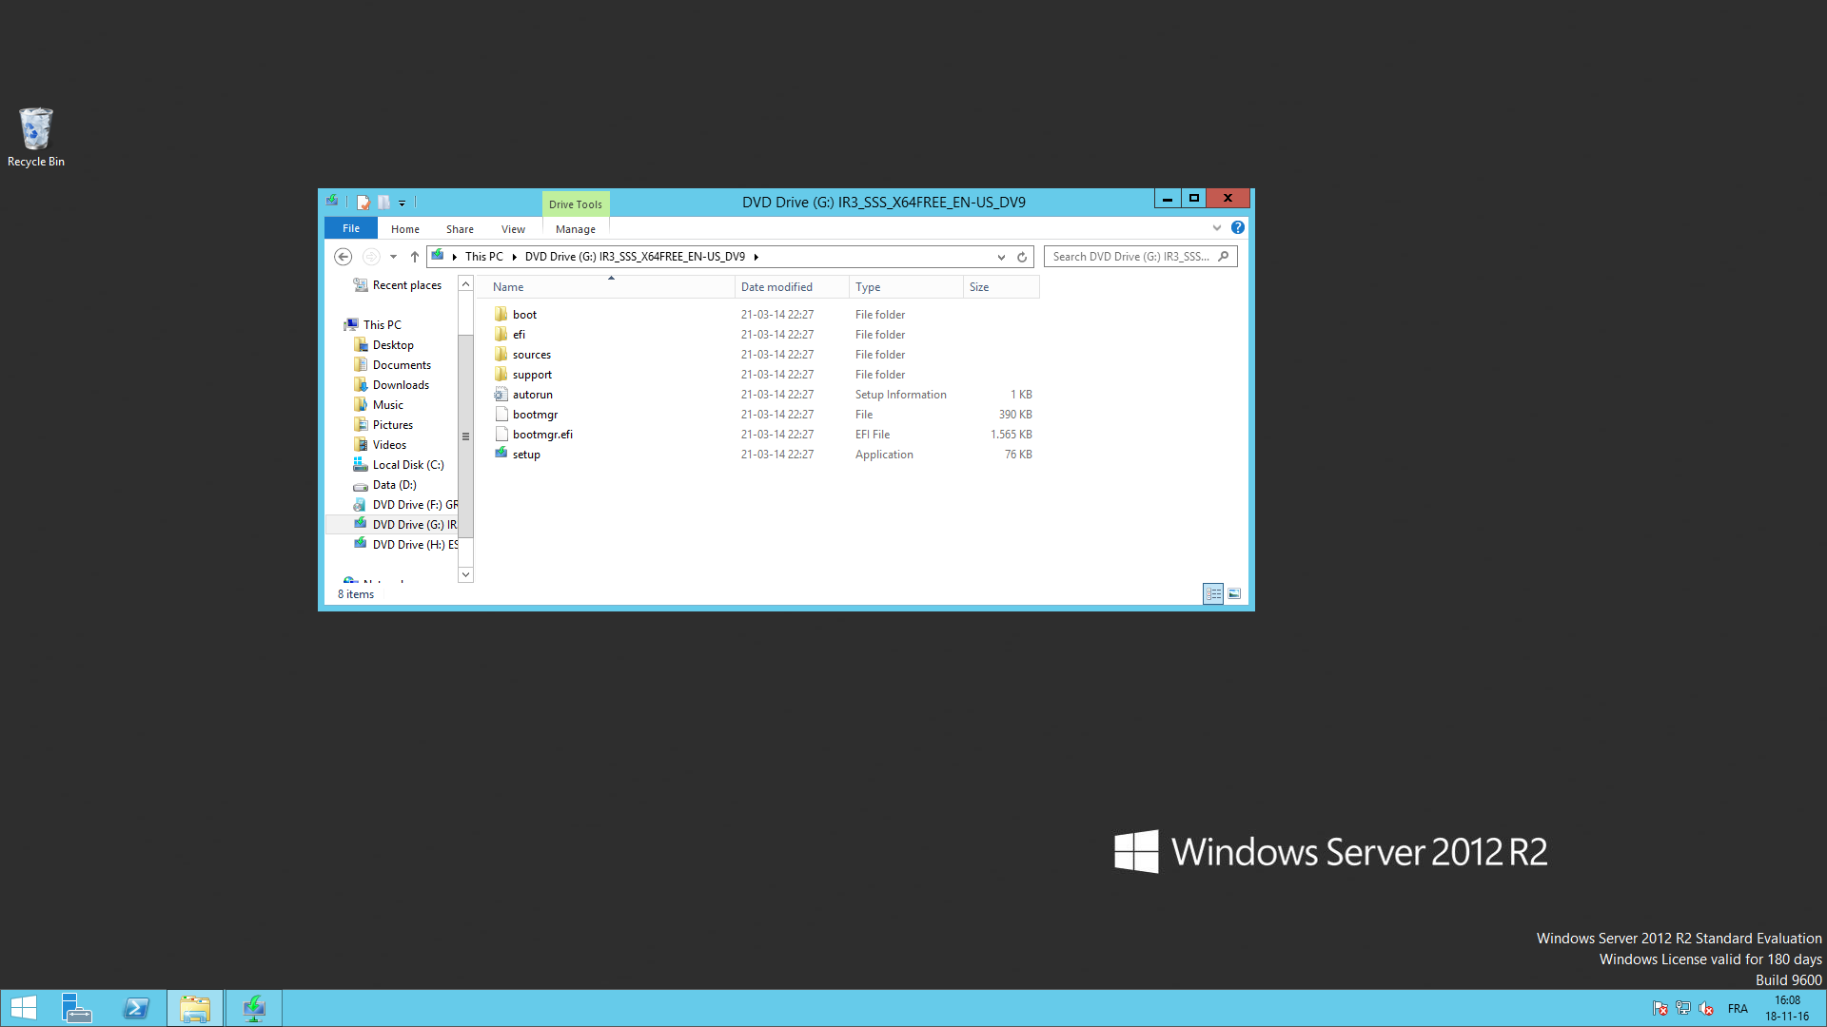Switch to the View ribbon tab
Image resolution: width=1827 pixels, height=1027 pixels.
513,229
